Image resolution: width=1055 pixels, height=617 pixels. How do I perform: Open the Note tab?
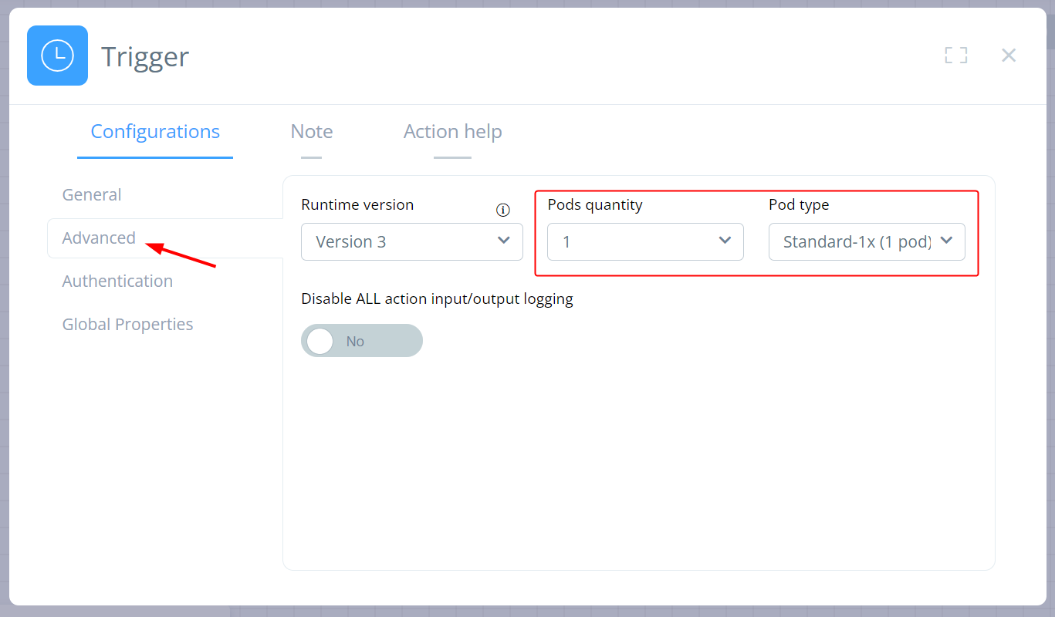pos(312,132)
